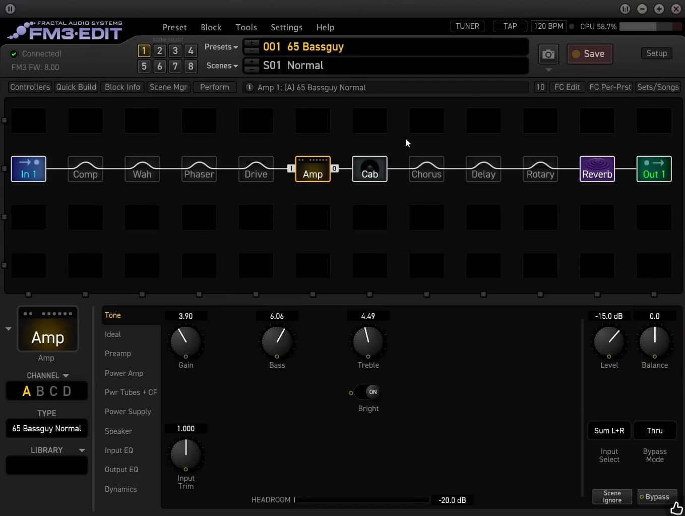
Task: Open the Scenes dropdown
Action: tap(222, 66)
